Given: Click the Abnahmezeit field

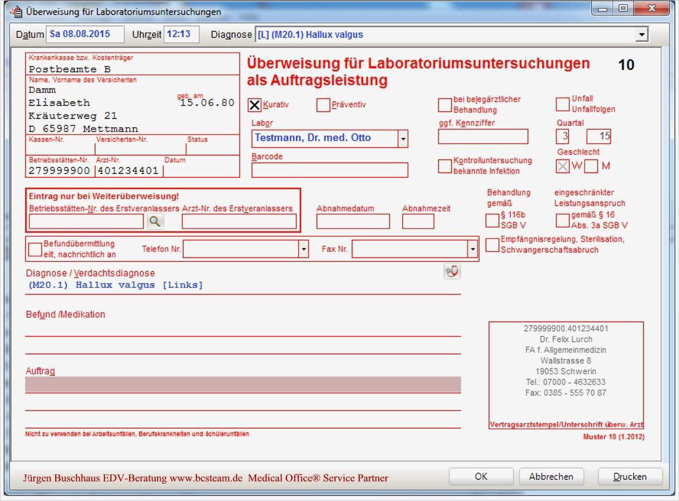Looking at the screenshot, I should pos(418,222).
